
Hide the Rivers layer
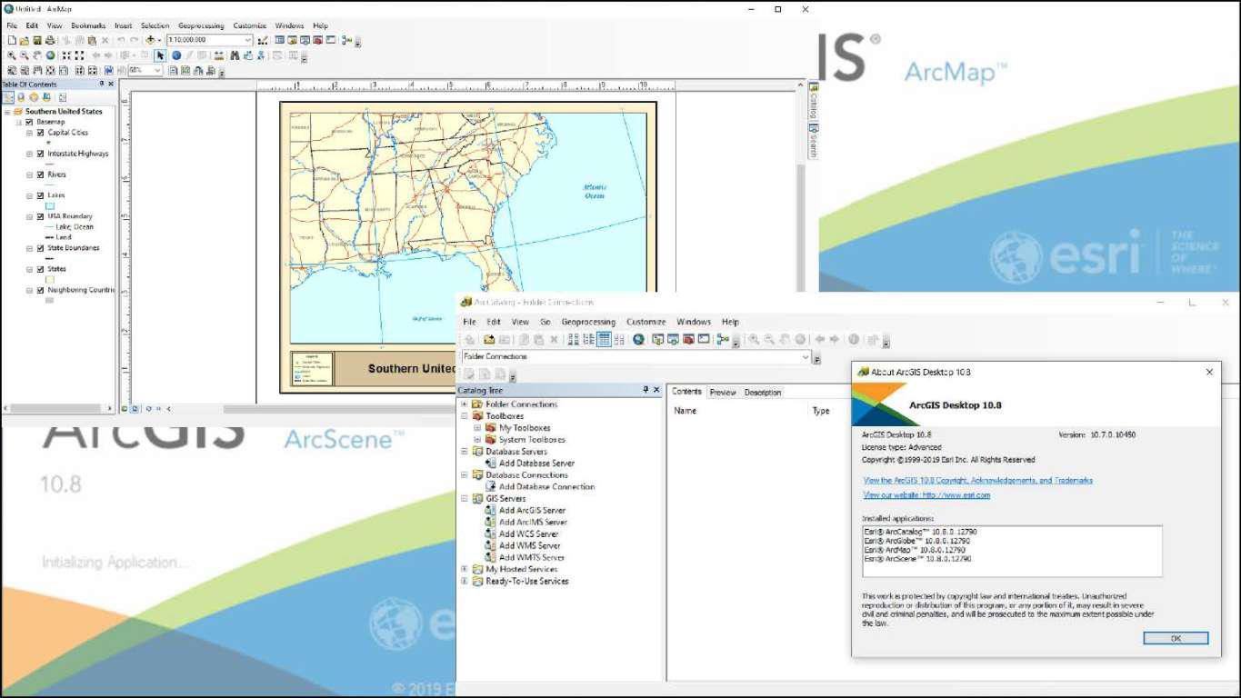(40, 174)
